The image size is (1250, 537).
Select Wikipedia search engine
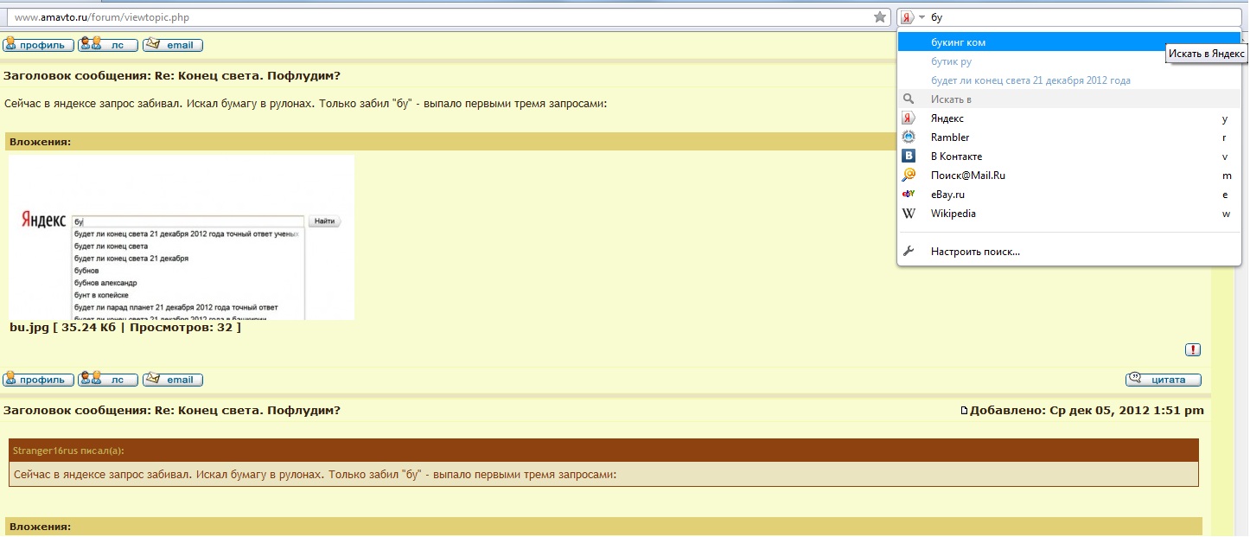pyautogui.click(x=953, y=214)
